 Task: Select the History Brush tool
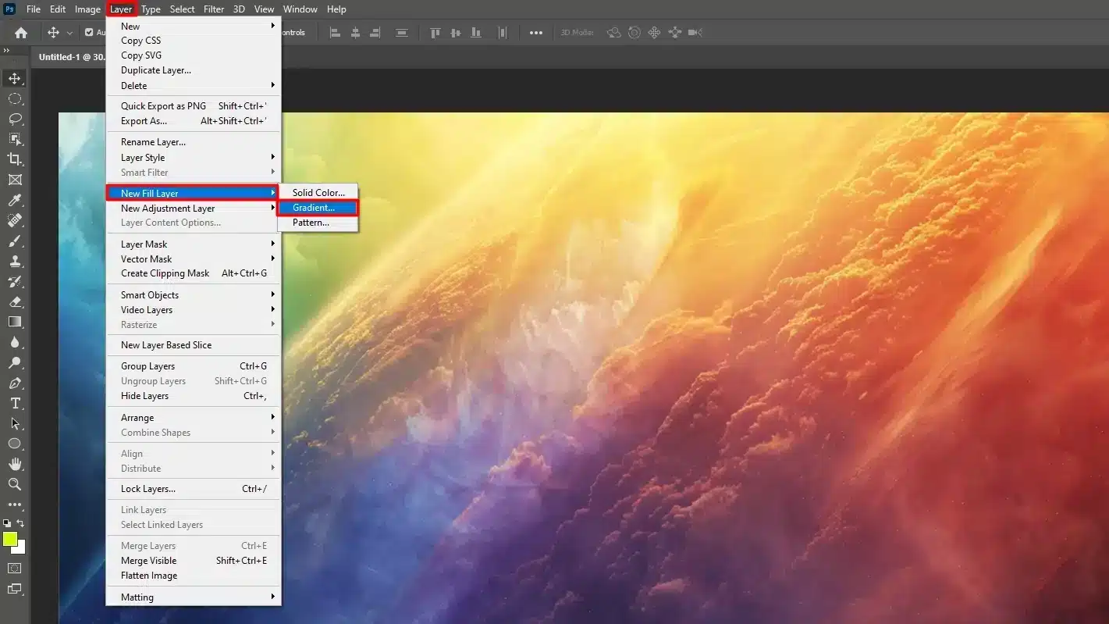coord(15,281)
